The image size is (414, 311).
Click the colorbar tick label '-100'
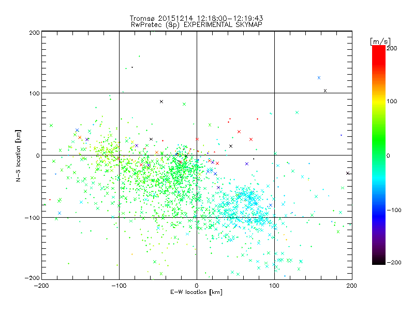click(x=394, y=210)
